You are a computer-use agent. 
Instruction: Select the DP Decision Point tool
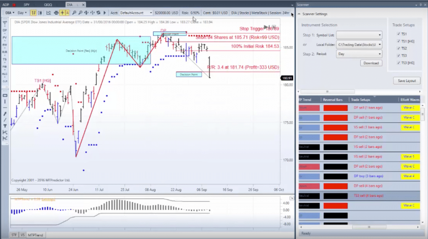(5, 30)
